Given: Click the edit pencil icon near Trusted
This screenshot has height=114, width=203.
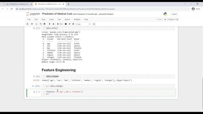Looking at the screenshot, I should [x=165, y=20].
